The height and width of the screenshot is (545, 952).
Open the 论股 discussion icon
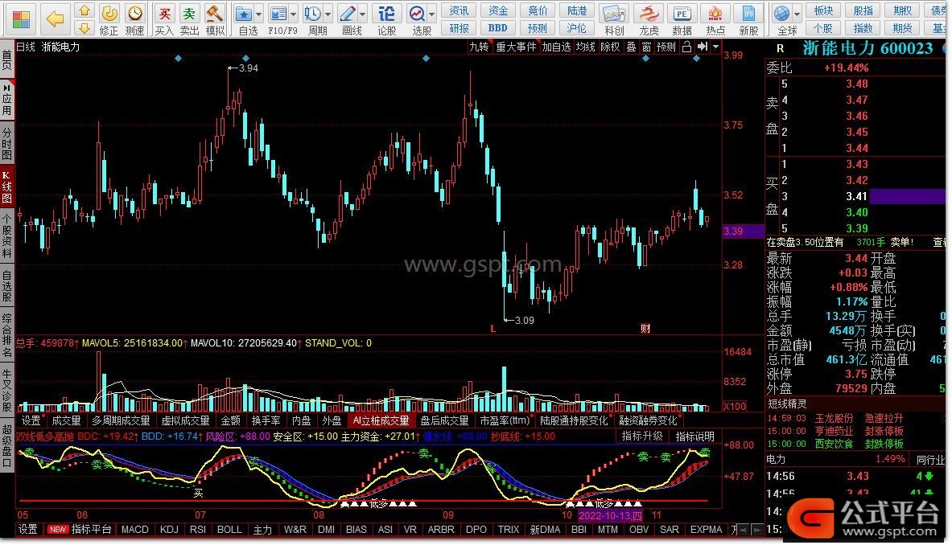[387, 18]
